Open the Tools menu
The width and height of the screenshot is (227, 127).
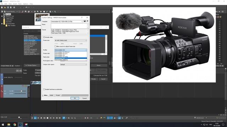click(20, 4)
